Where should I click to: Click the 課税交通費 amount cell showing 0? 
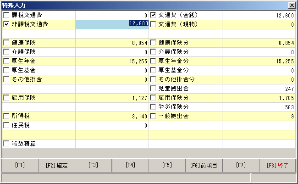tap(112, 15)
